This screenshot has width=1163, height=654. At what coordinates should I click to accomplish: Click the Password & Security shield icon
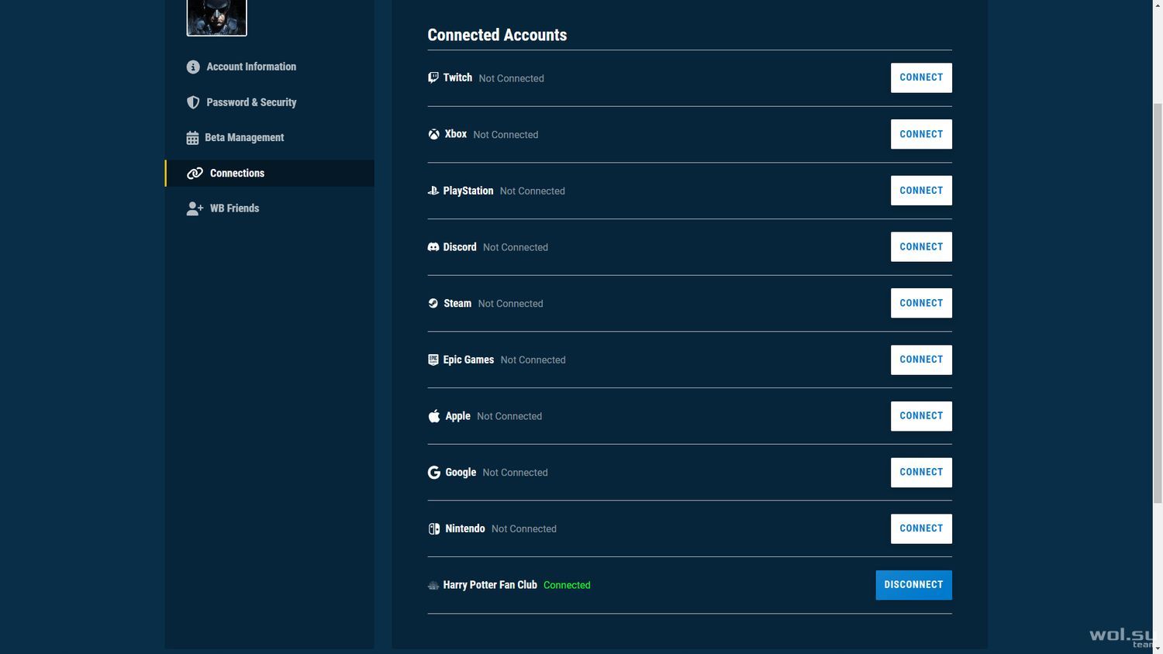(193, 102)
